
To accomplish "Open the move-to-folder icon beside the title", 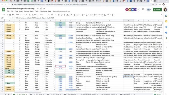I will (x=41, y=8).
